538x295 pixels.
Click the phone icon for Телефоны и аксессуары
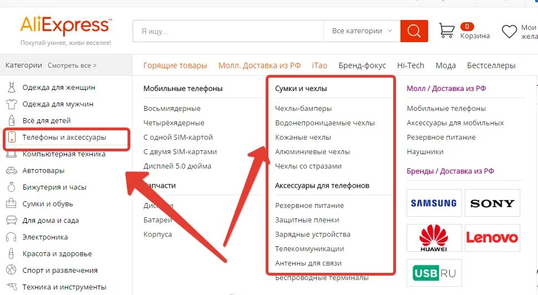pos(12,137)
